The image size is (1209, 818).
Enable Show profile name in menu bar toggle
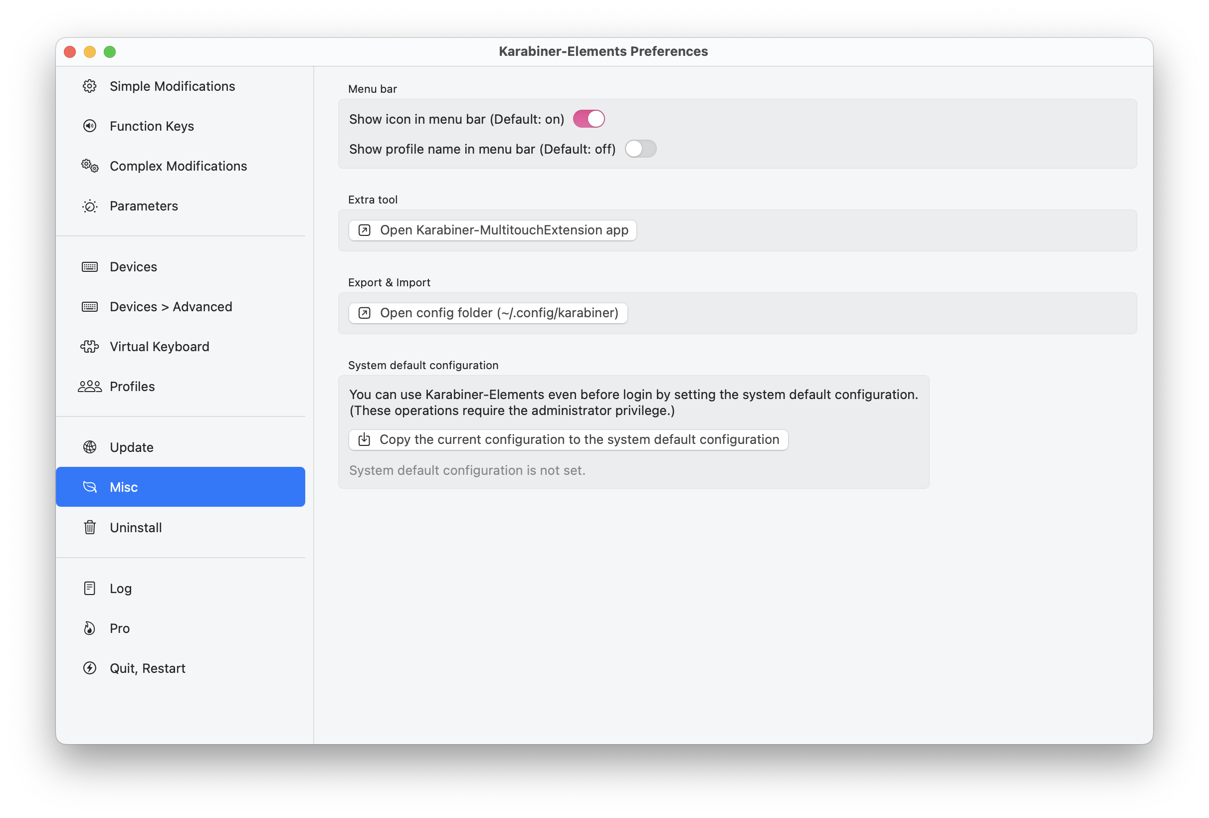pyautogui.click(x=640, y=149)
